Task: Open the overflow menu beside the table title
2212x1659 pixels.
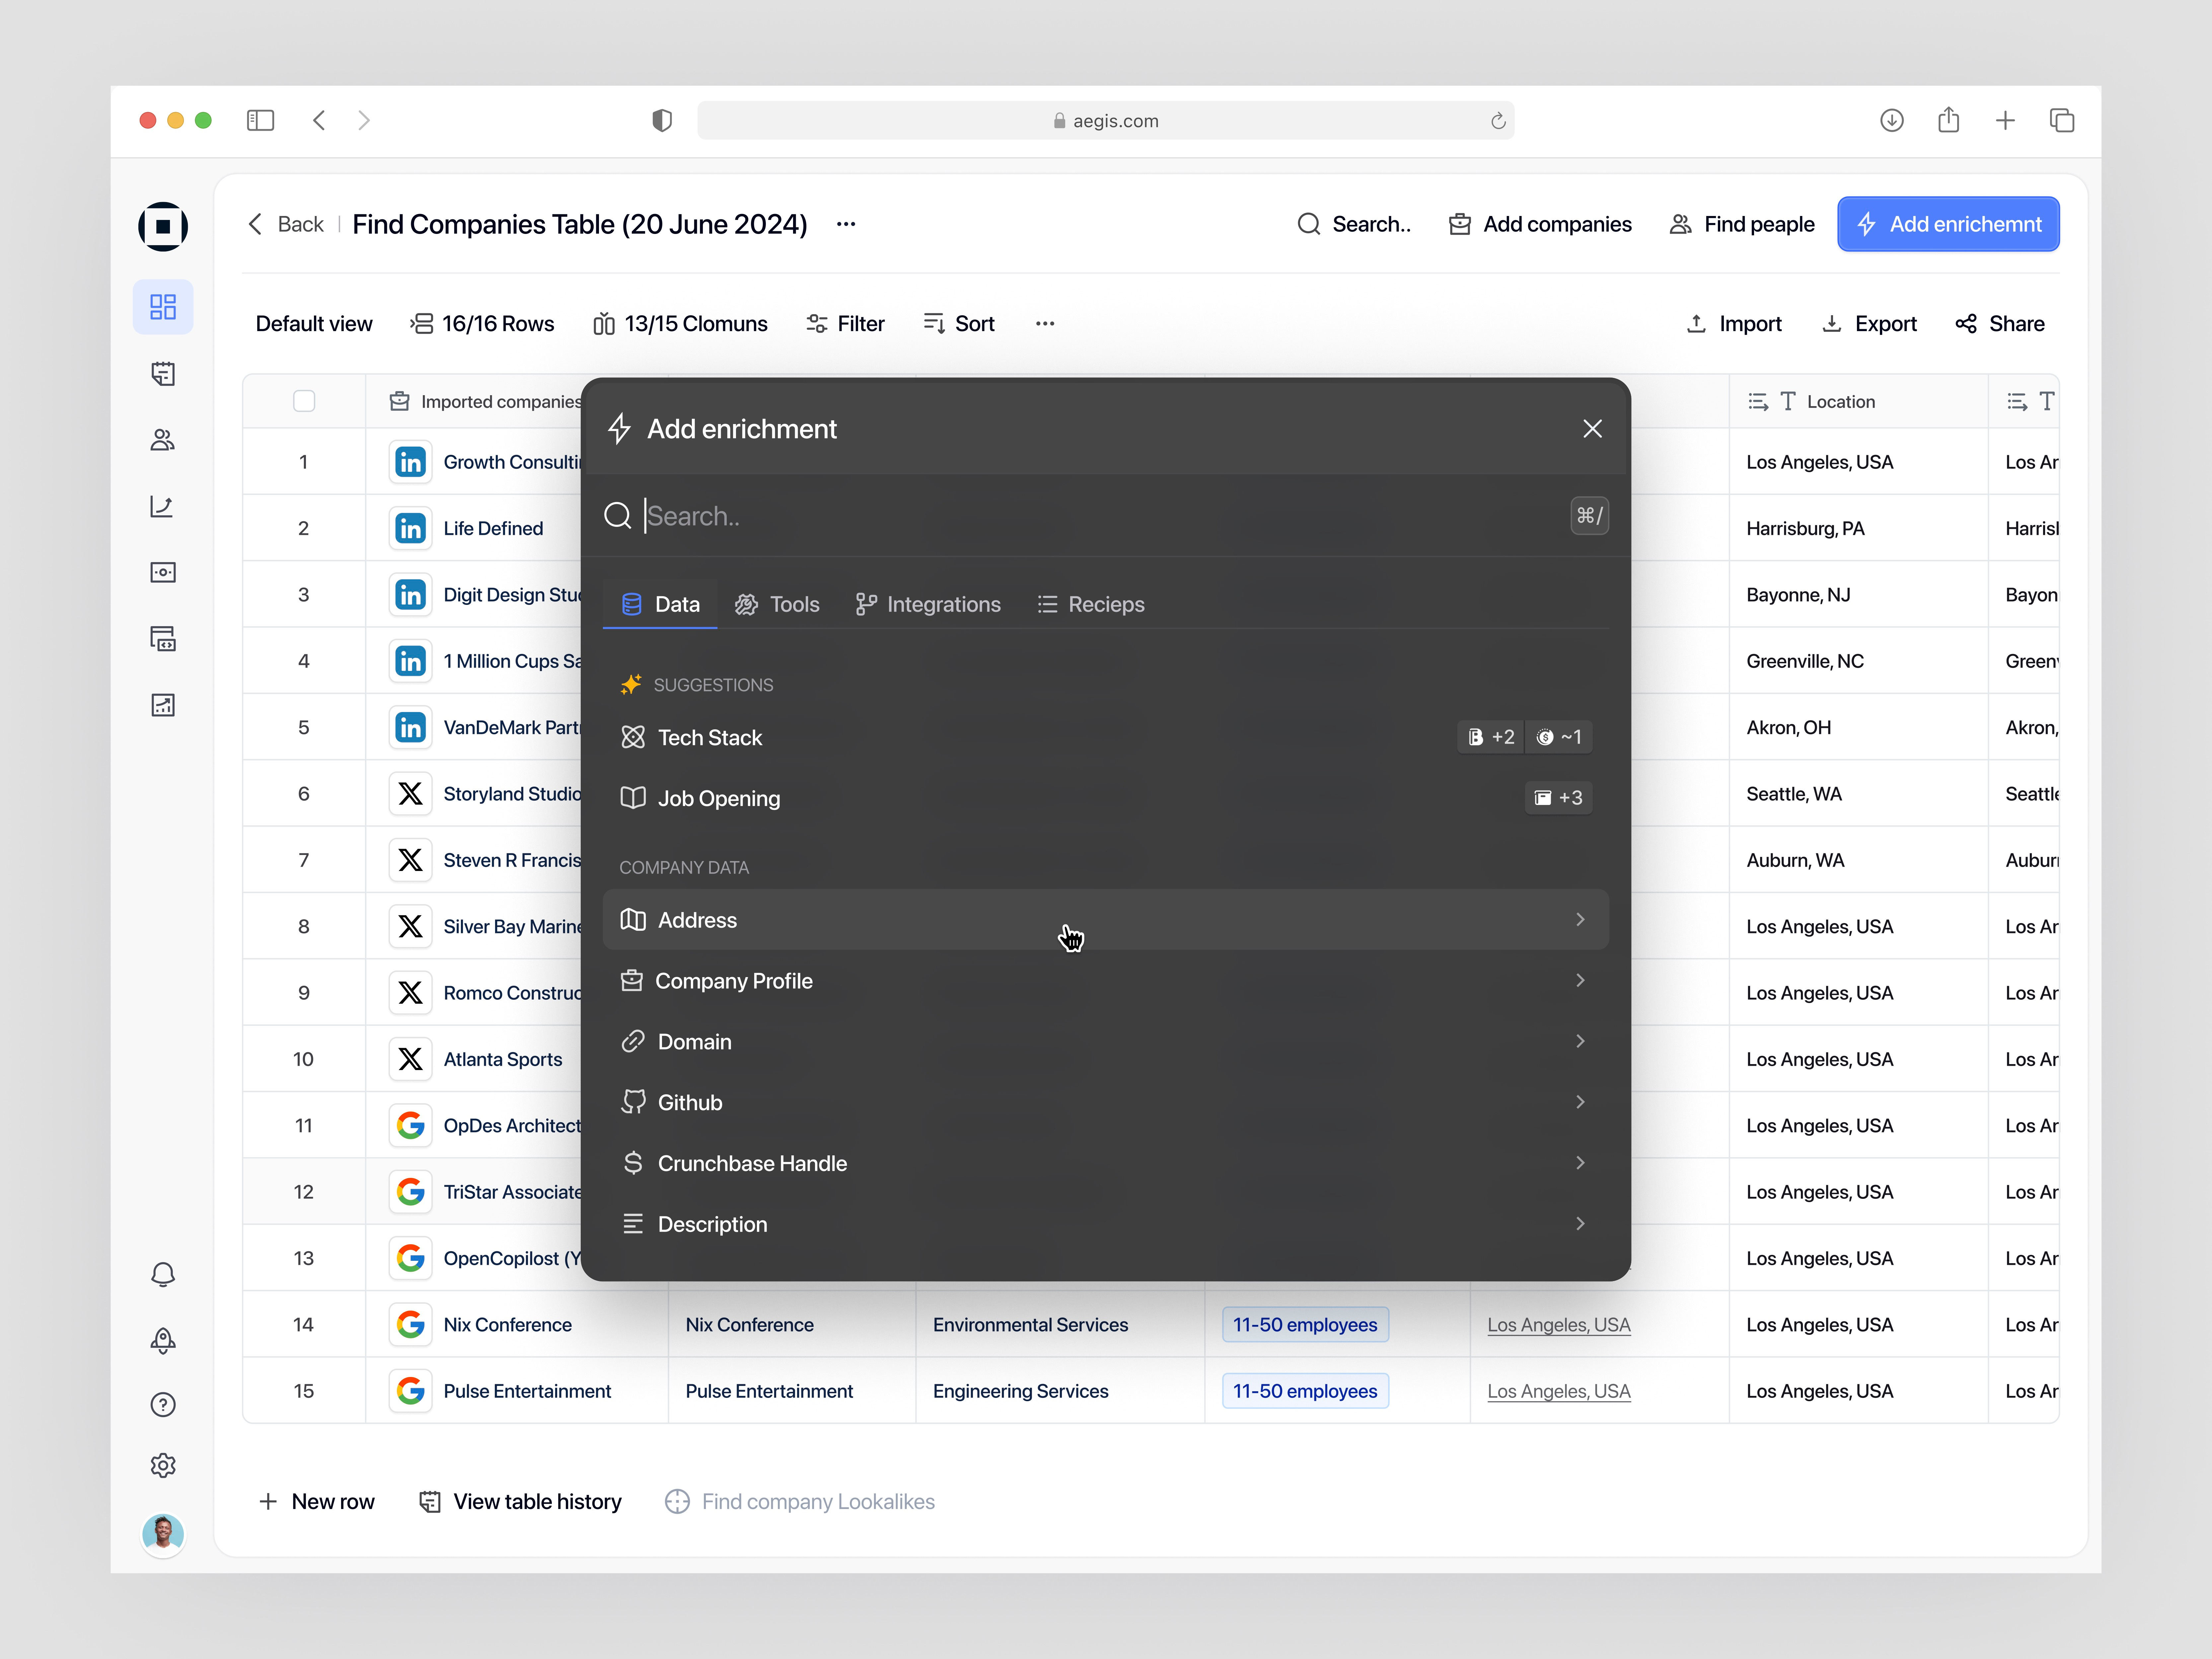Action: (846, 224)
